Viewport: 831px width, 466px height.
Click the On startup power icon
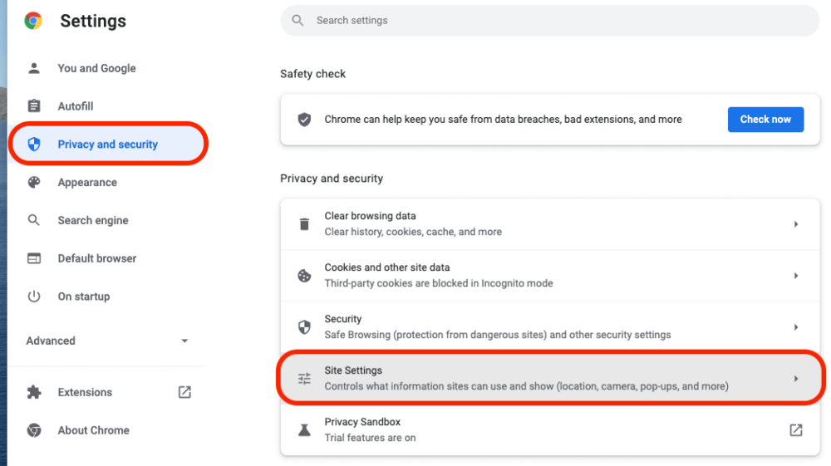34,296
